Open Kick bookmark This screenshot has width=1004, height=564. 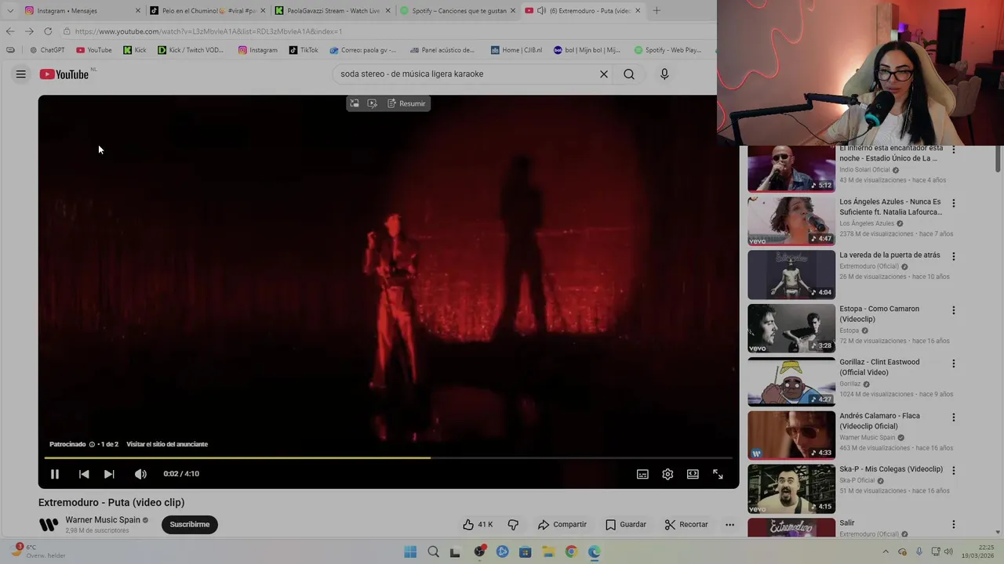[x=135, y=50]
